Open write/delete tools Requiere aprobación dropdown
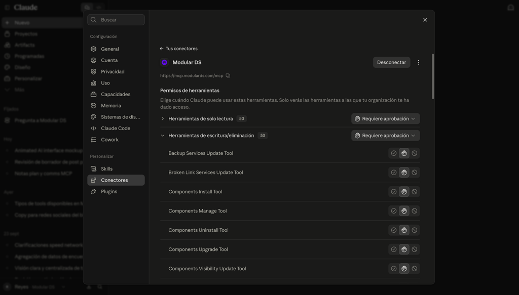This screenshot has width=519, height=295. 385,136
